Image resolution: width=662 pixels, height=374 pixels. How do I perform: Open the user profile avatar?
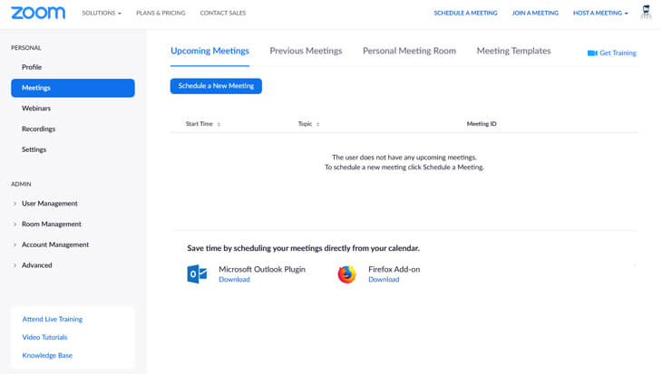[x=646, y=12]
